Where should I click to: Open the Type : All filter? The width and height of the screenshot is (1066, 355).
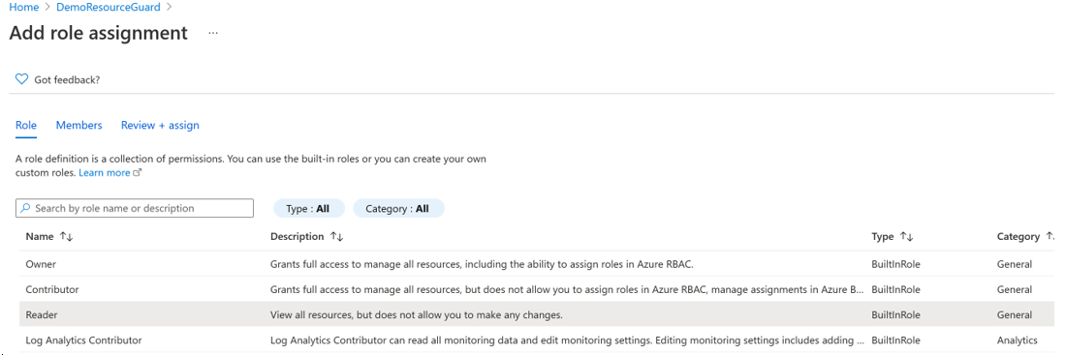tap(308, 208)
